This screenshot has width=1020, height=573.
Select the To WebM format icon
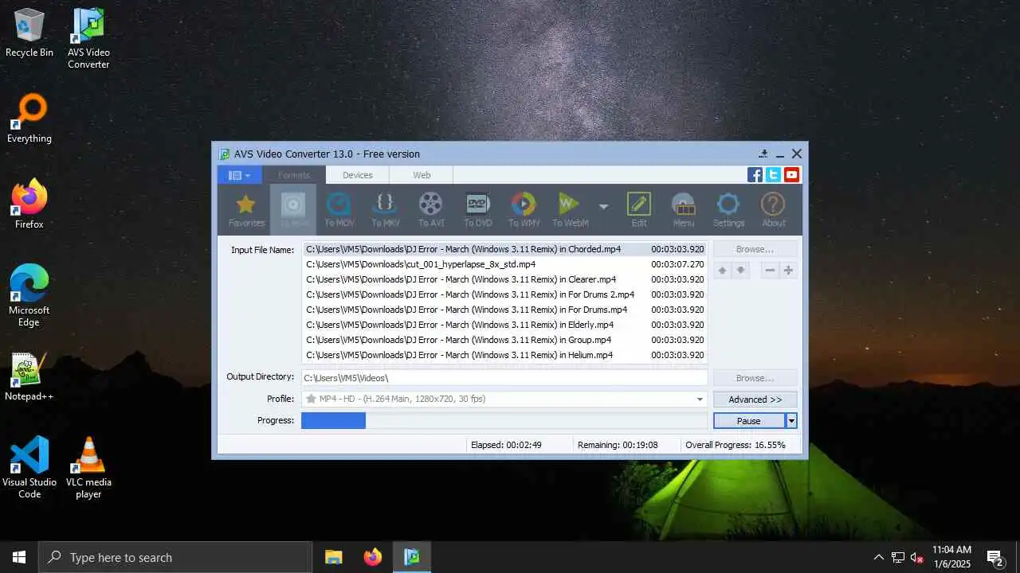571,210
